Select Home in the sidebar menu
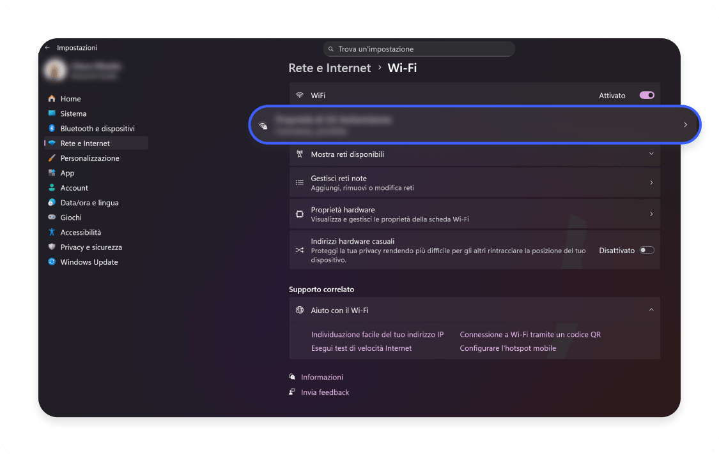Screen dimensions: 719x456 click(x=72, y=99)
